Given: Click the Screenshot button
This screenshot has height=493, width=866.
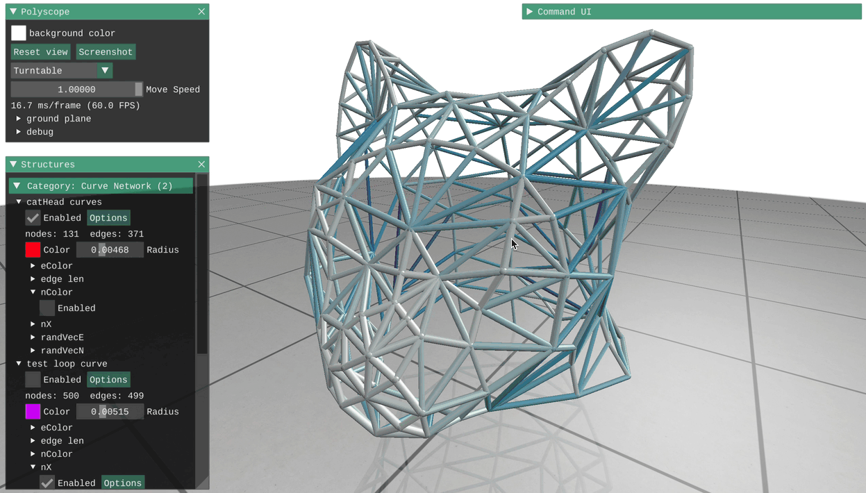Looking at the screenshot, I should (106, 52).
